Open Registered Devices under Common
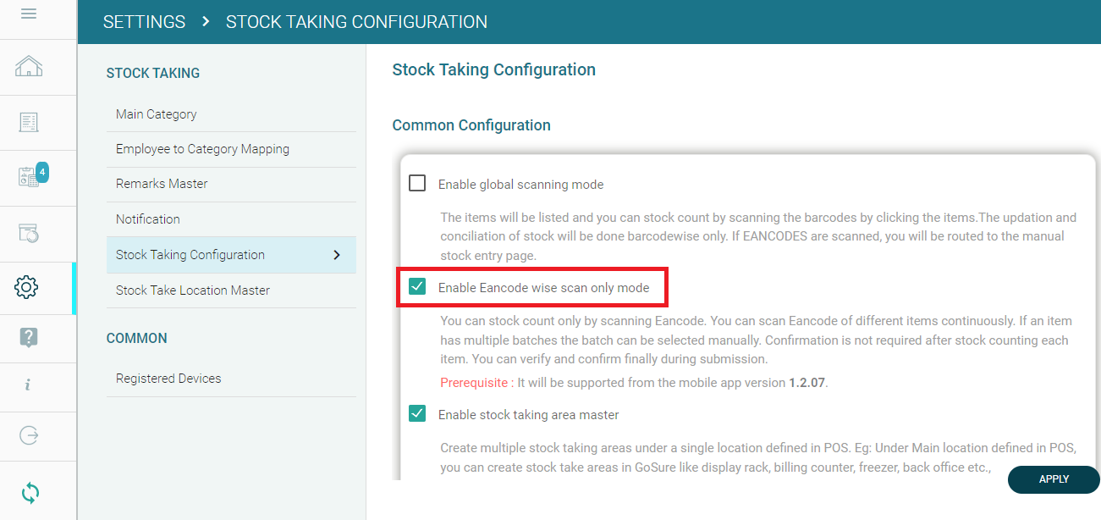 click(x=168, y=379)
